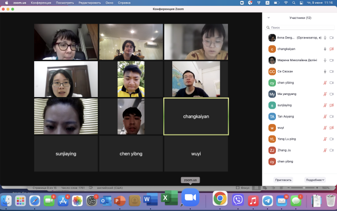
Task: Click Фокус in Word status bar
Action: [243, 188]
